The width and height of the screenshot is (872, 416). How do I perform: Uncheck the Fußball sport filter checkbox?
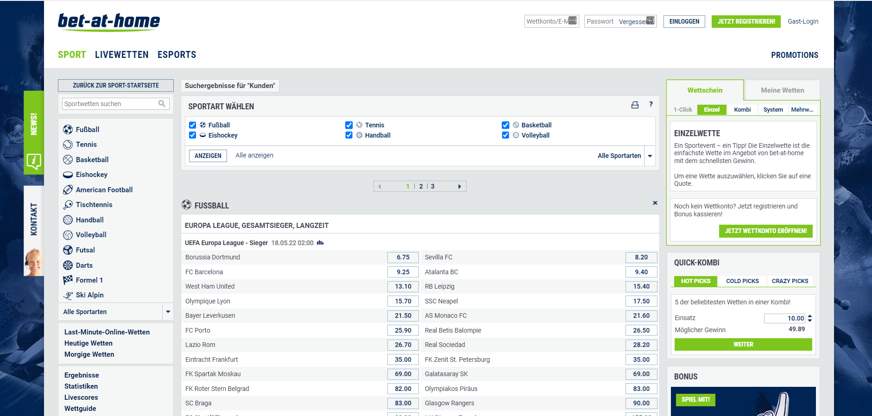point(193,125)
